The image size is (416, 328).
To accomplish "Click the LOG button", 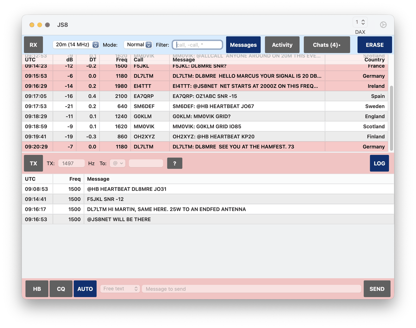I will [x=379, y=163].
